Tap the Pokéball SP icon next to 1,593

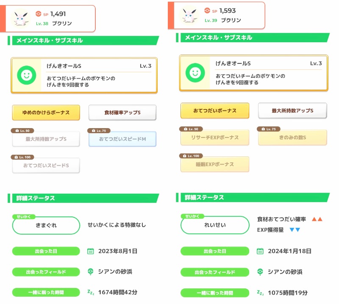click(207, 10)
